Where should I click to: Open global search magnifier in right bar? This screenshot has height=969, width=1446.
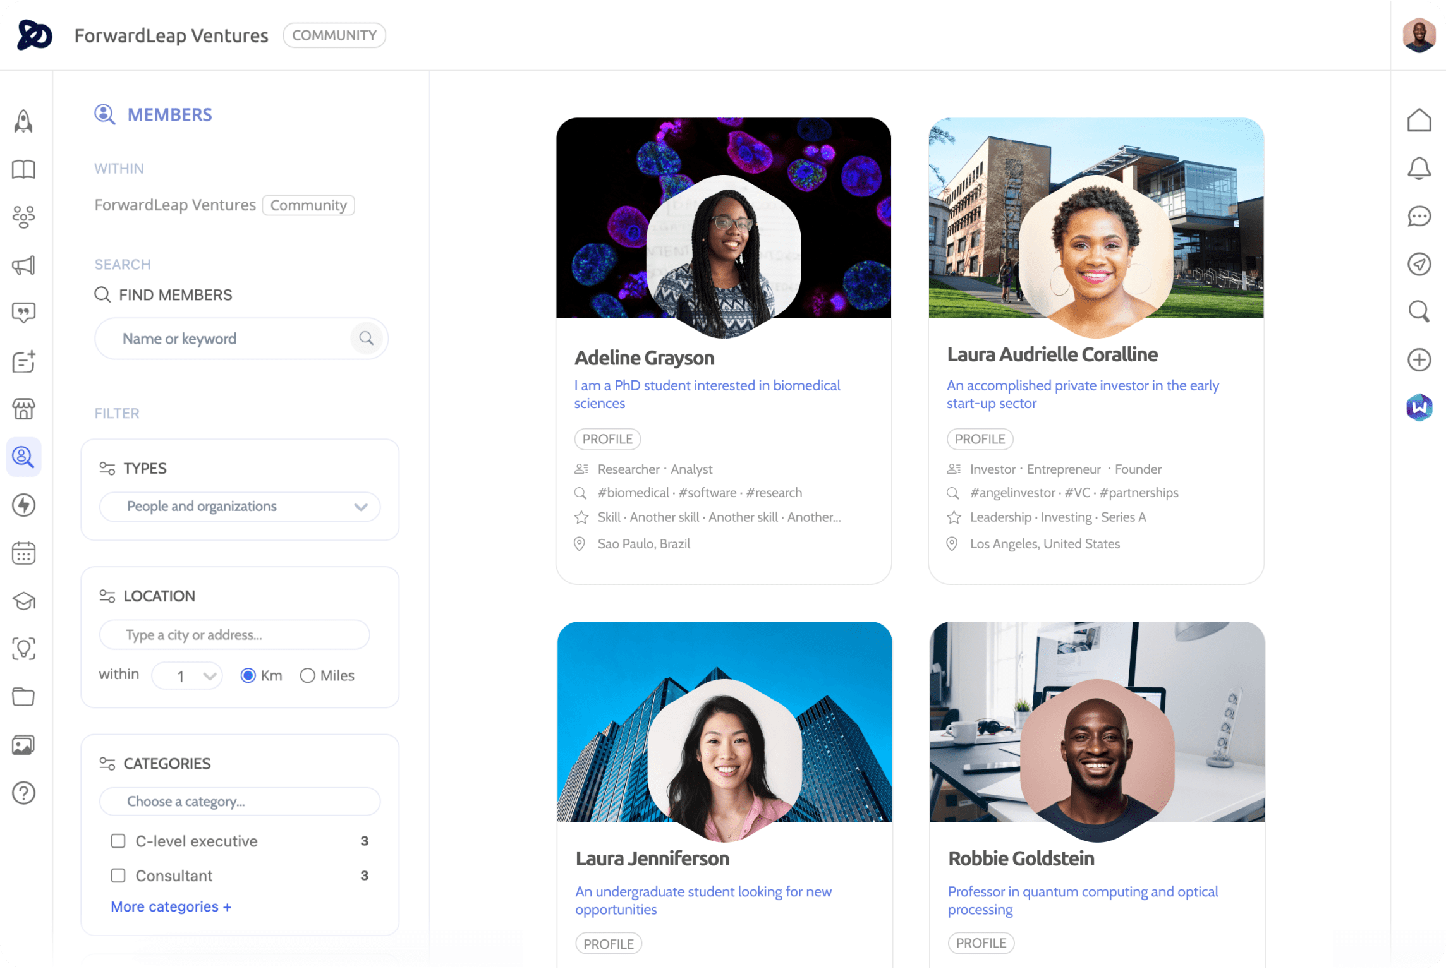[1419, 311]
